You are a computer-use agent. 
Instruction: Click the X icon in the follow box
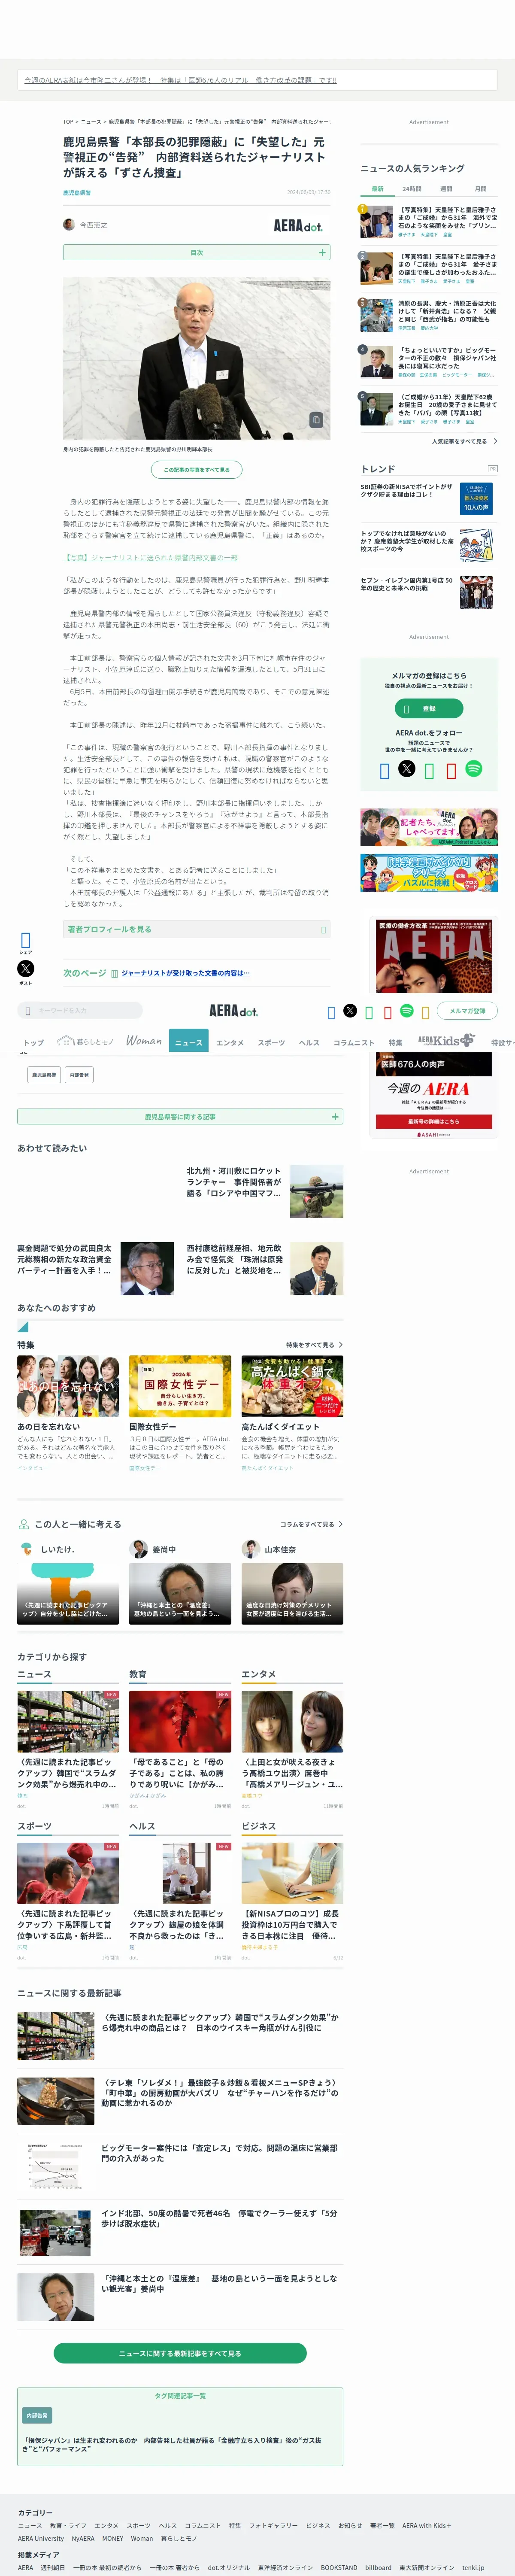[x=406, y=769]
